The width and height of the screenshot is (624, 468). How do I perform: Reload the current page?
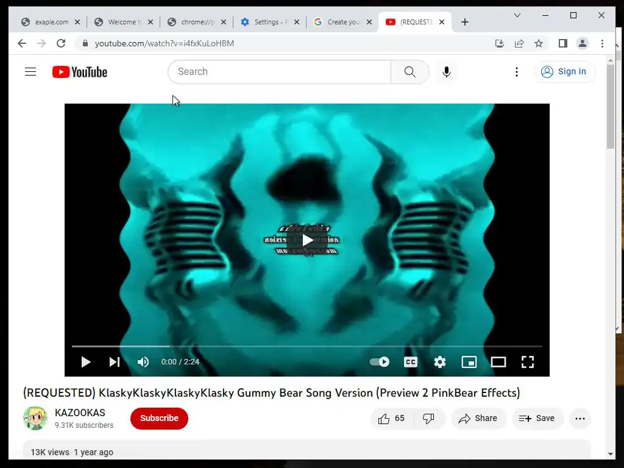61,43
